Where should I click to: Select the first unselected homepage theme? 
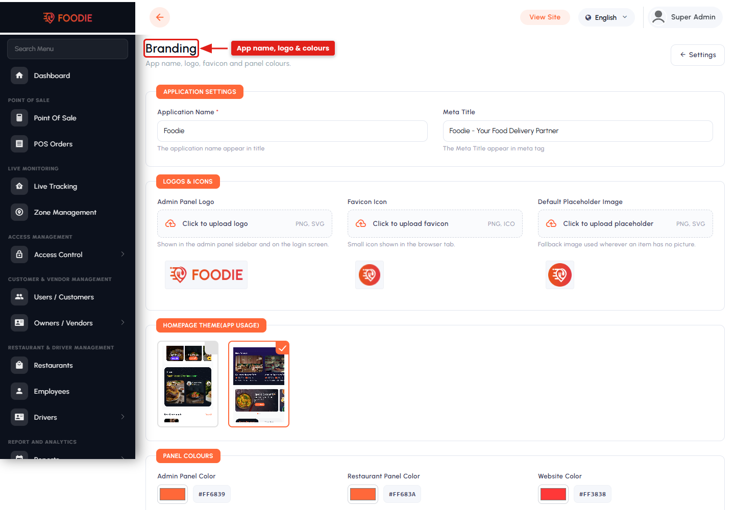(x=188, y=384)
